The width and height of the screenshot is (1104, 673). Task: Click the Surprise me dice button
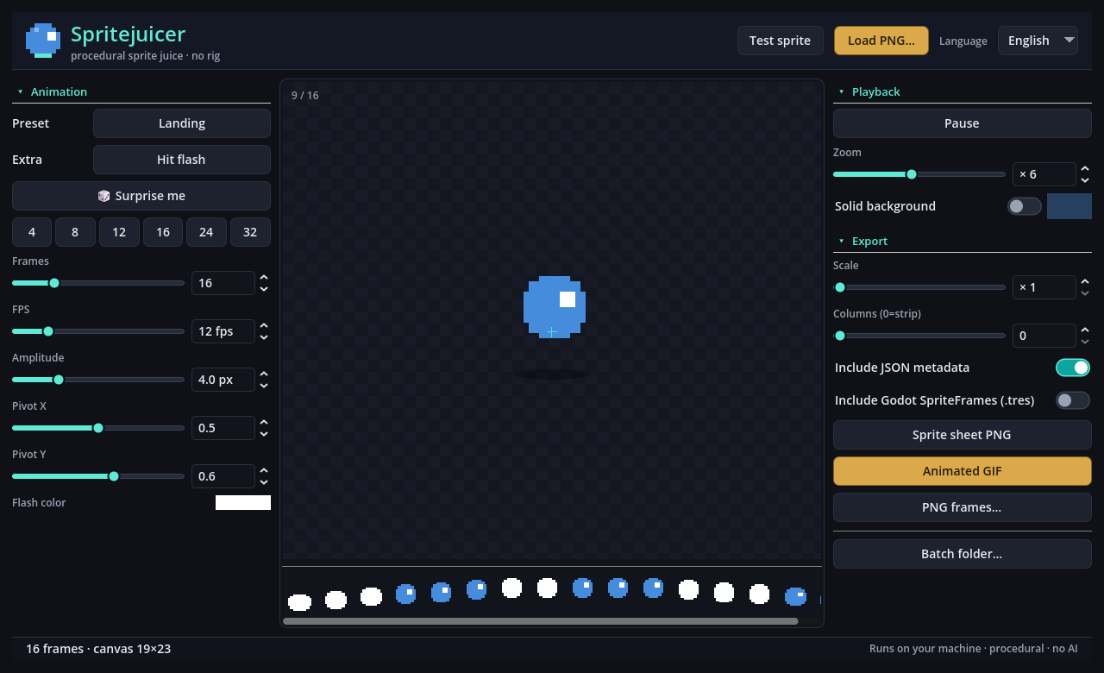[141, 196]
